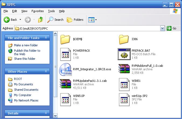Collapse the Other Places panel
Screen dimensions: 182x119
(x=46, y=71)
